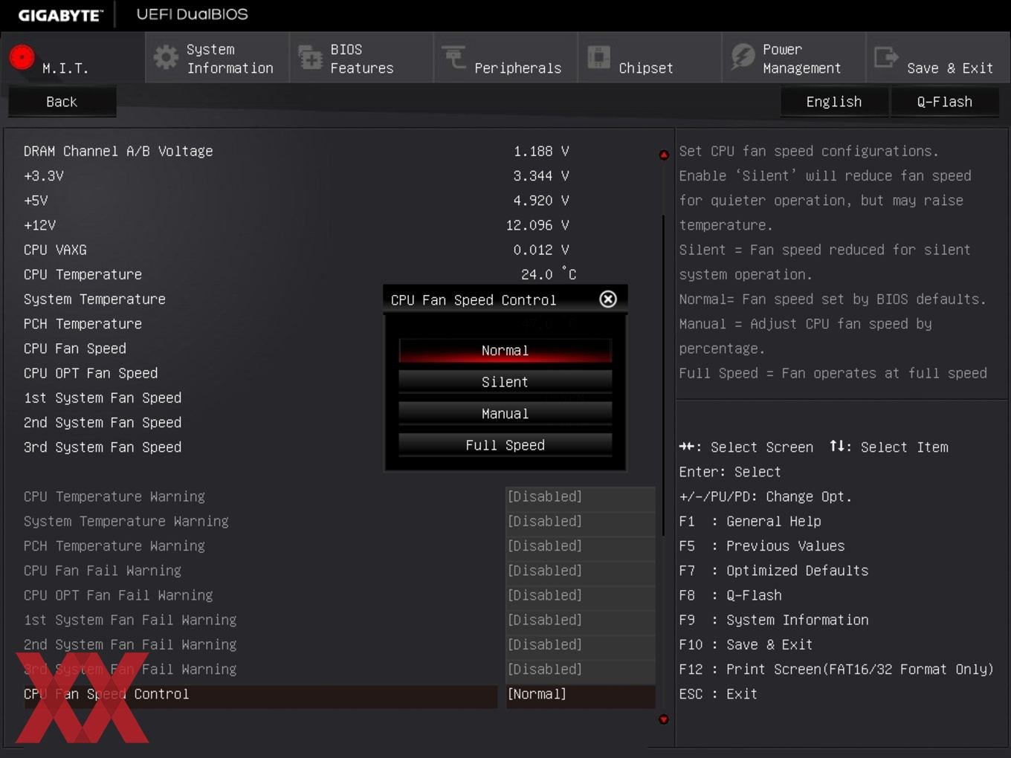Image resolution: width=1011 pixels, height=758 pixels.
Task: Open the Chipset tab
Action: (650, 57)
